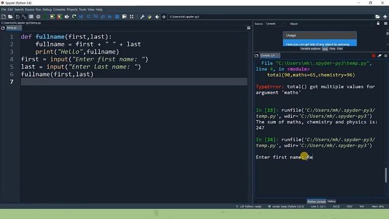Screen dimensions: 389x219
Task: Open the Edit menu
Action: tap(10, 10)
